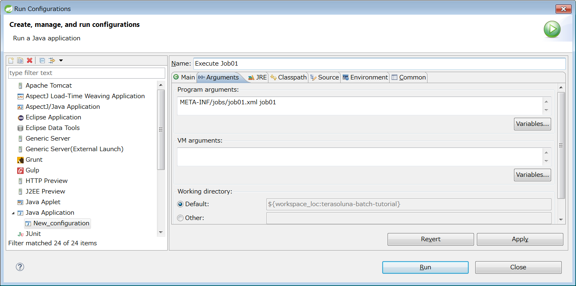The width and height of the screenshot is (576, 286).
Task: Click configuration tree scrollbar up arrow
Action: tap(161, 85)
